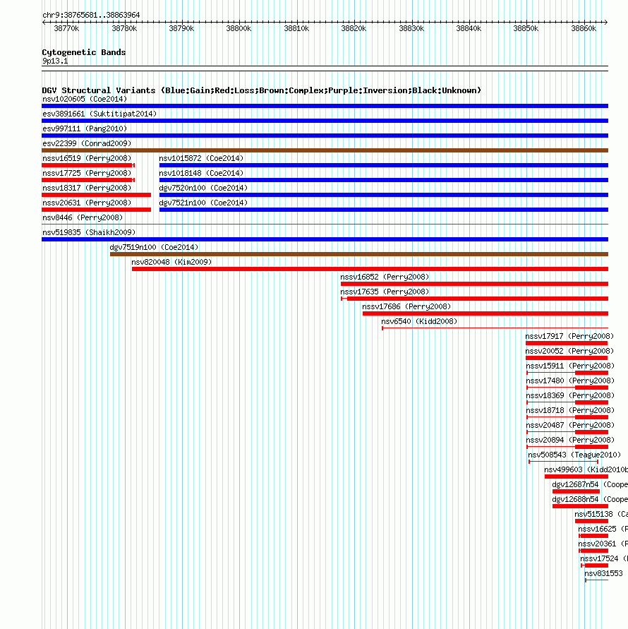Select the nsv8446 (Perry2008) label

click(x=83, y=218)
